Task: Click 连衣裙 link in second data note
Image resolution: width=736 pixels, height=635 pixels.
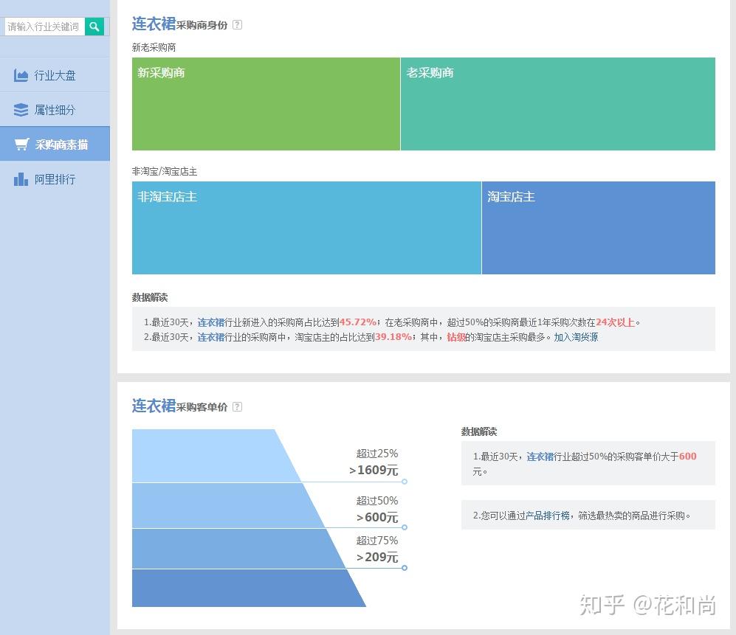Action: coord(210,337)
